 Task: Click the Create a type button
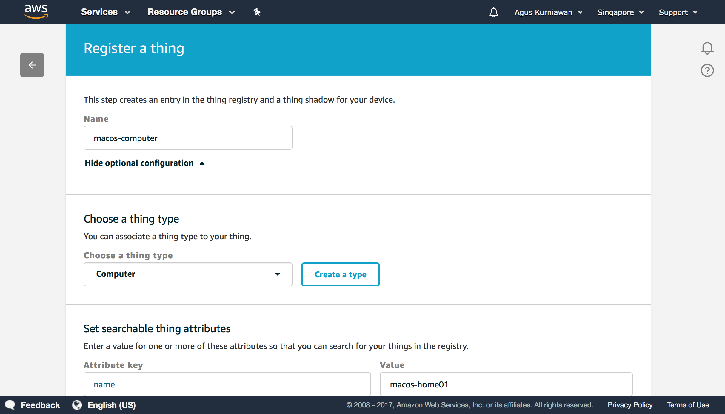[x=341, y=274]
